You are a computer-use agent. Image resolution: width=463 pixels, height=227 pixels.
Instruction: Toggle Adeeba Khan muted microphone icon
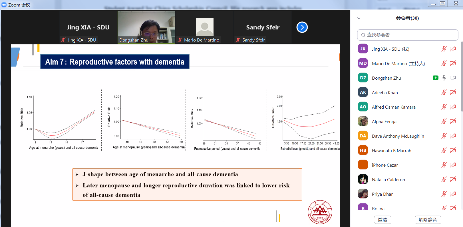point(444,92)
